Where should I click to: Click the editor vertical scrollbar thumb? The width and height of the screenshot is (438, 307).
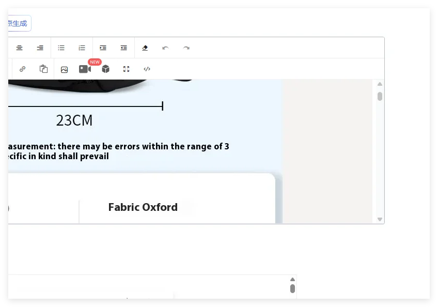(380, 96)
